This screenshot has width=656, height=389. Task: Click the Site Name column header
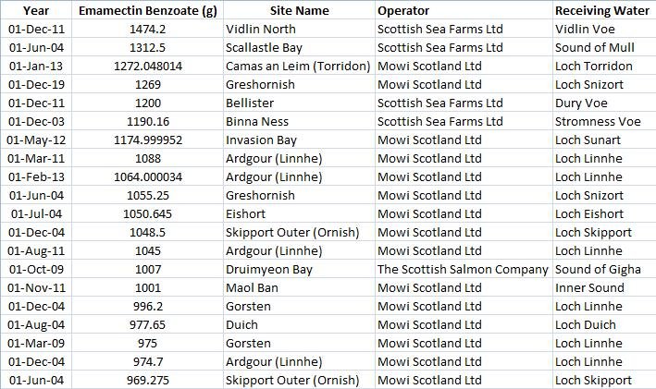(300, 11)
